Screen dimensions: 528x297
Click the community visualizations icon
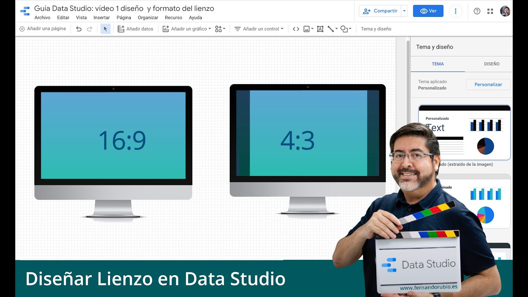(219, 29)
